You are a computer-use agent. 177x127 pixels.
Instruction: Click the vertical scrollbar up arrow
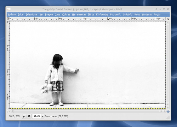click(168, 23)
